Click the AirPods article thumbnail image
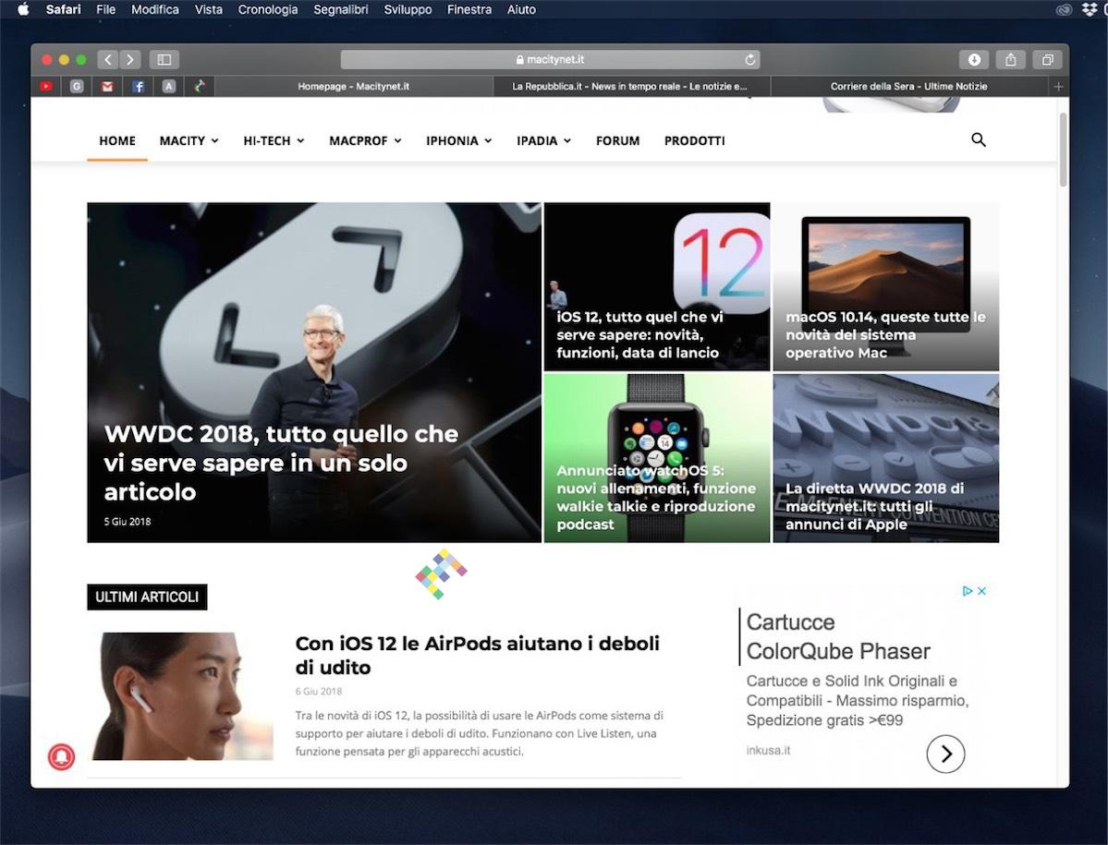Viewport: 1108px width, 845px height. (182, 696)
